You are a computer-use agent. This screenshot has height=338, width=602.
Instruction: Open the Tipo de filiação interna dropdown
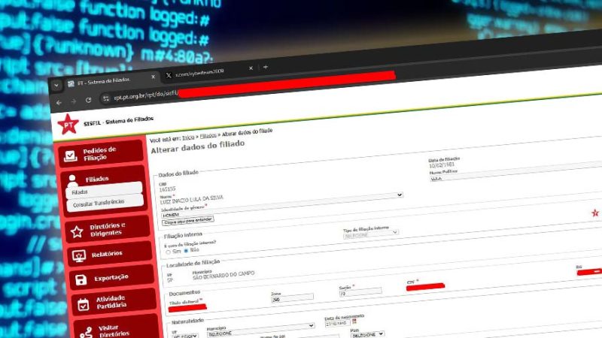pyautogui.click(x=371, y=234)
